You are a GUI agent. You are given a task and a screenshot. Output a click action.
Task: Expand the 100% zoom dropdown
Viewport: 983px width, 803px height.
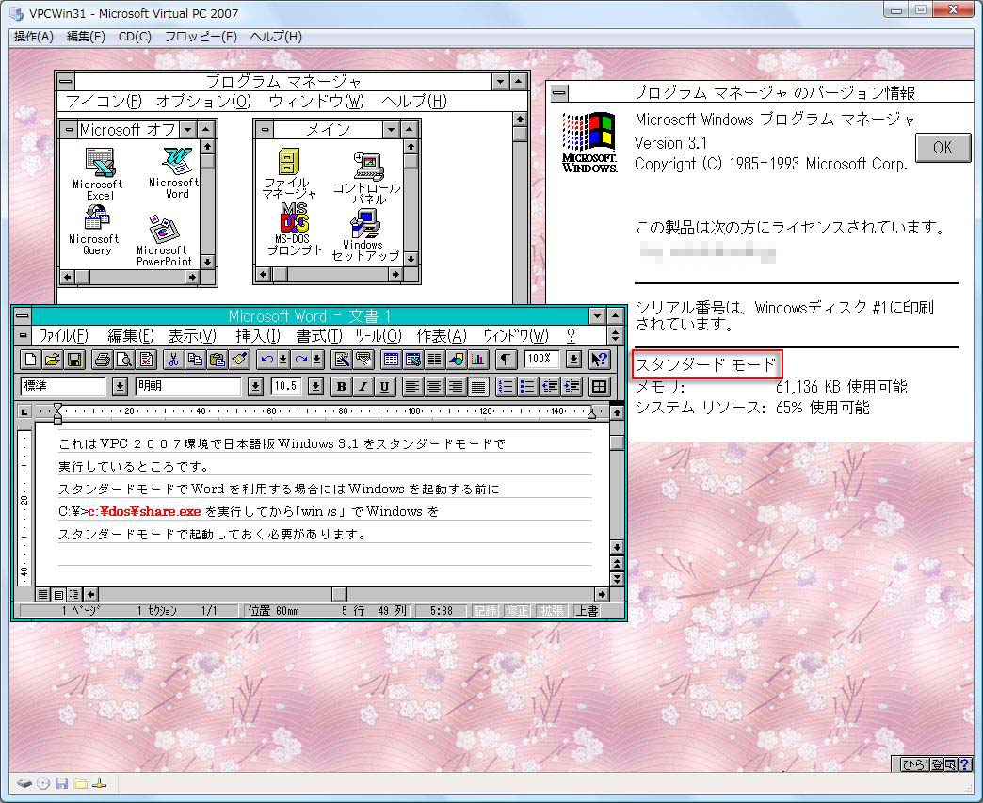coord(573,360)
